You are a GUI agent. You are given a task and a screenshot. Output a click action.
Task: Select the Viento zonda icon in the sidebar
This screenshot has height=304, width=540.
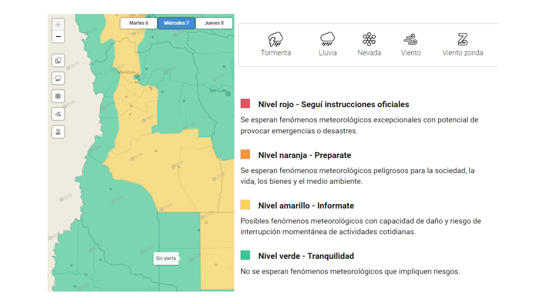pos(58,132)
